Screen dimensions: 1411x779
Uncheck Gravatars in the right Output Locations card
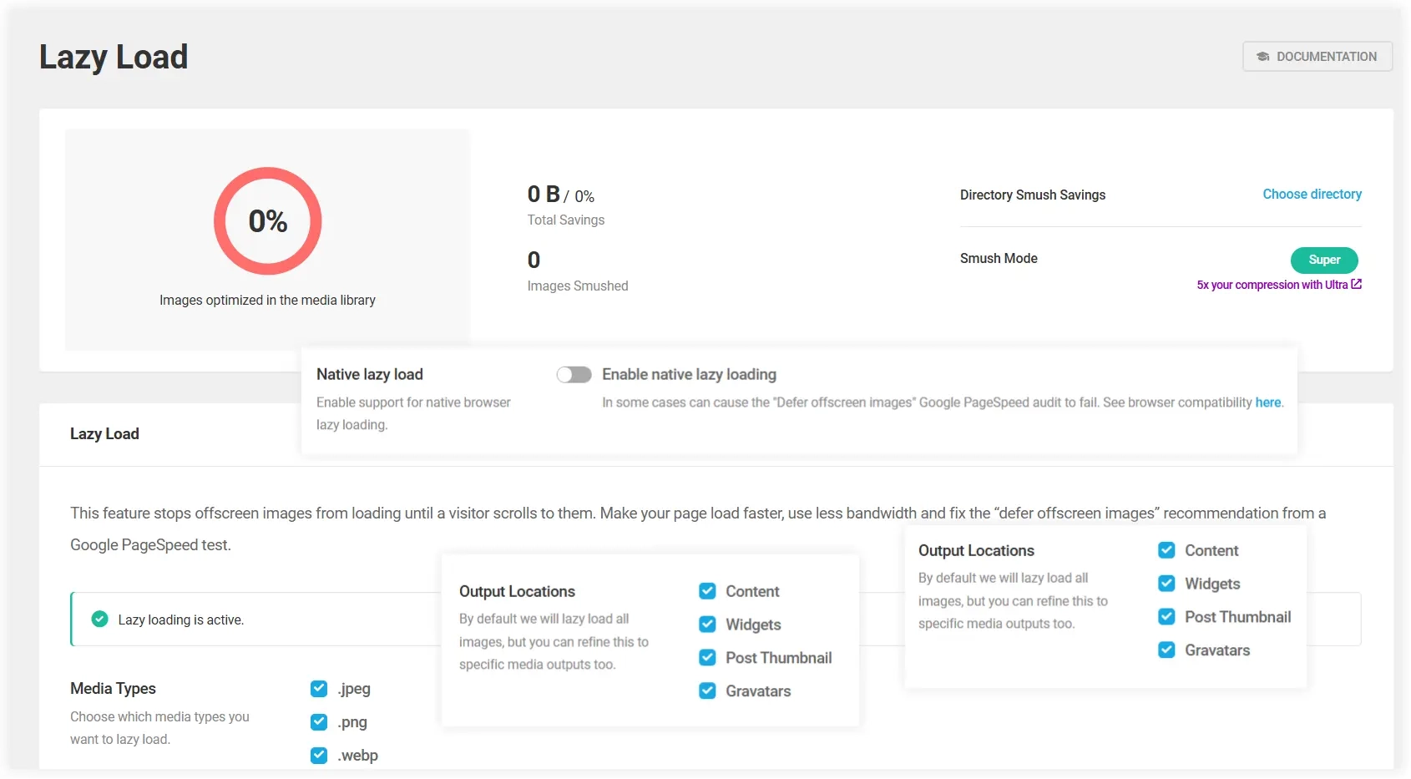click(x=1166, y=650)
